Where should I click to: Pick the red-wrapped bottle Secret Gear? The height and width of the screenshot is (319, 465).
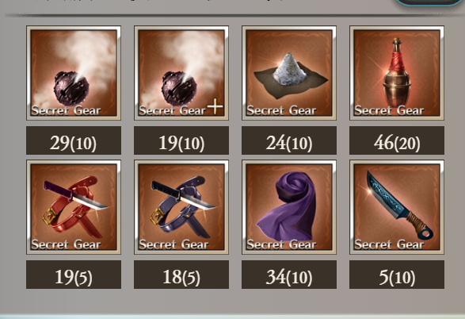397,73
